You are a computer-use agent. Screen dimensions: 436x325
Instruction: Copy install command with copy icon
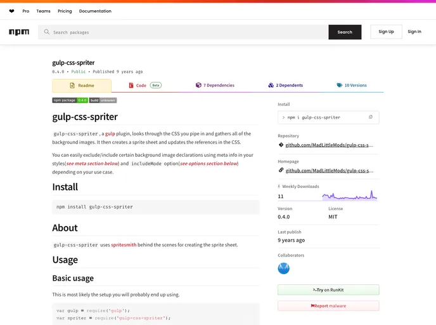[370, 117]
